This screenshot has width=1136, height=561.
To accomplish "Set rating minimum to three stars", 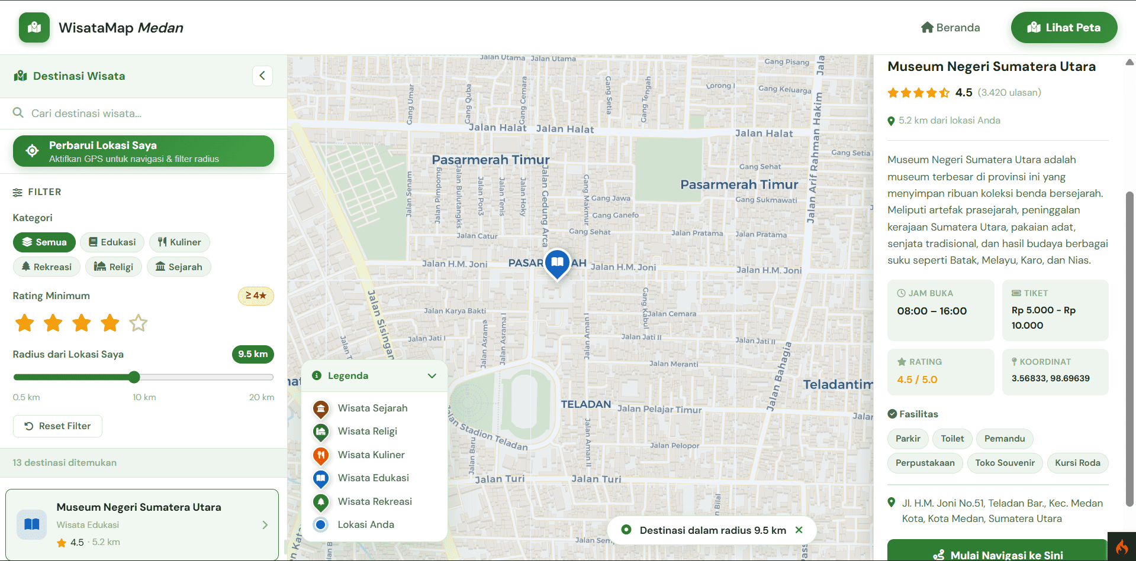I will [x=82, y=323].
